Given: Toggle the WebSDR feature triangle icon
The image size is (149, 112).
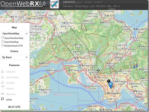Looking at the screenshot, I should [x=3, y=71].
